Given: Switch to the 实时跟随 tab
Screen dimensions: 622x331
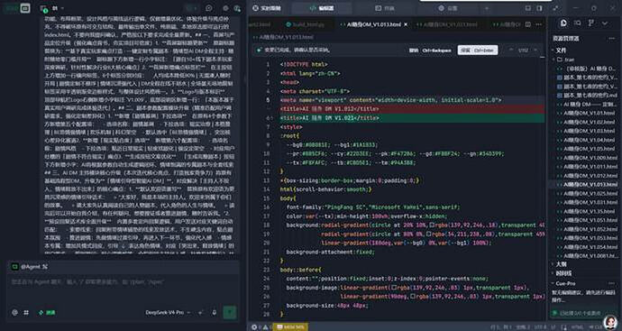Looking at the screenshot, I should click(267, 8).
